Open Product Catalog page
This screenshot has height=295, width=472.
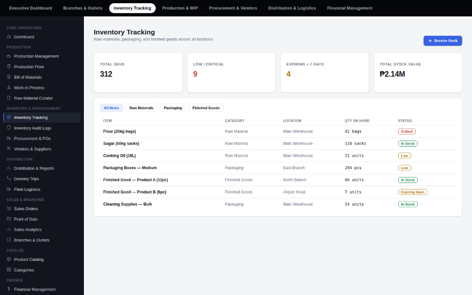tap(42, 259)
